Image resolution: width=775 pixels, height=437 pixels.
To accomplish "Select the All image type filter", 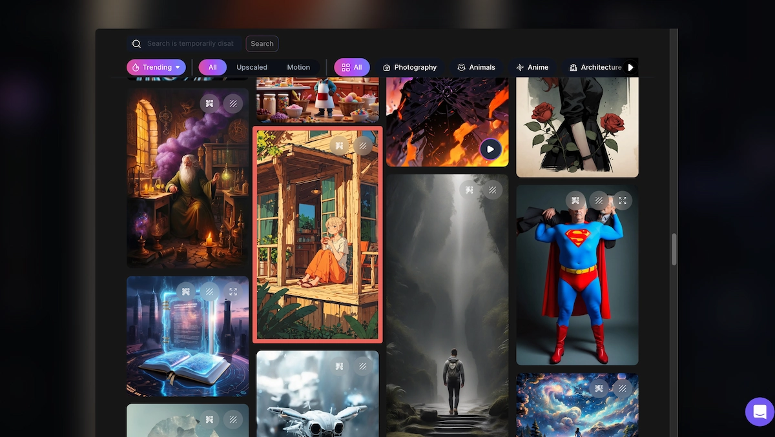I will 212,67.
